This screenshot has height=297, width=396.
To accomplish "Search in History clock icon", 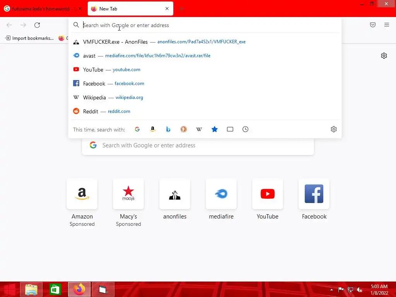I will 246,129.
